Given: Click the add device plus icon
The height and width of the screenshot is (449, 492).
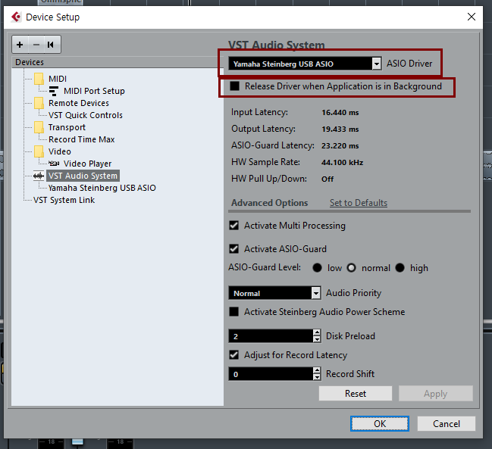Looking at the screenshot, I should [20, 45].
